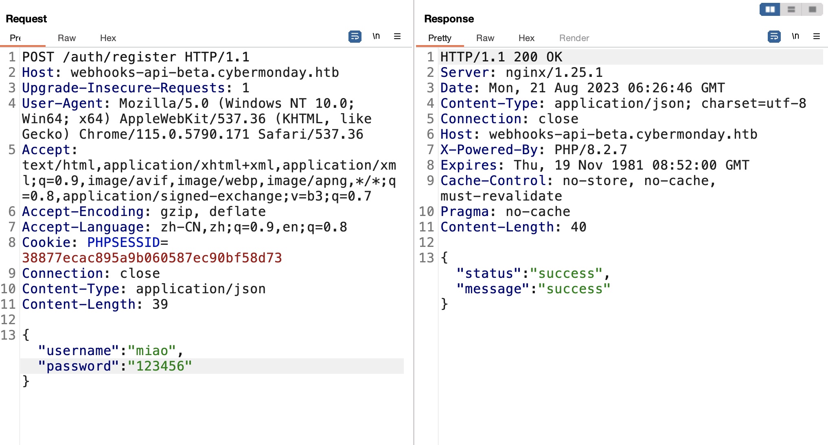Viewport: 828px width, 445px height.
Task: Click the POST /auth/register request line
Action: (136, 57)
